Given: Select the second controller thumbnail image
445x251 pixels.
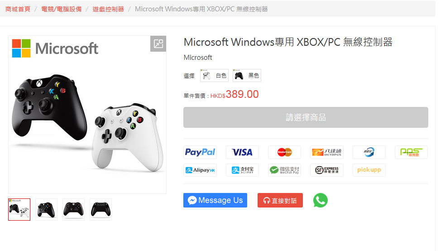Looking at the screenshot, I should click(x=47, y=210).
